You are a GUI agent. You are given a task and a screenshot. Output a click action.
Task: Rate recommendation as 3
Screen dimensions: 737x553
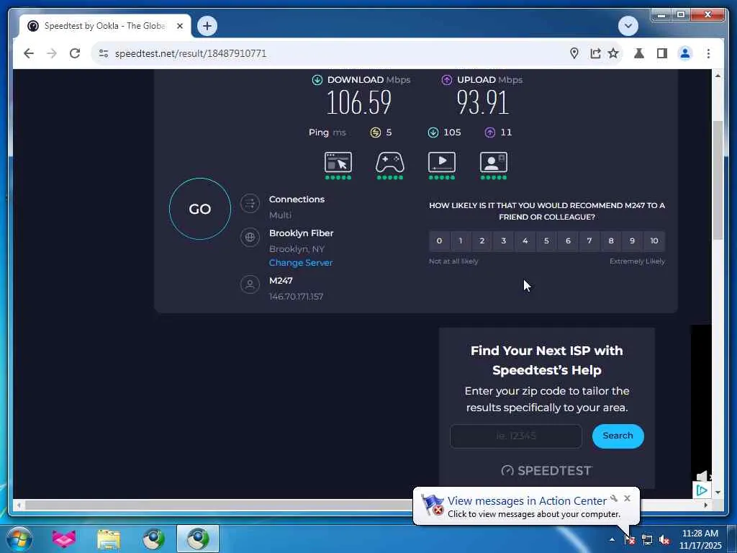(x=504, y=240)
